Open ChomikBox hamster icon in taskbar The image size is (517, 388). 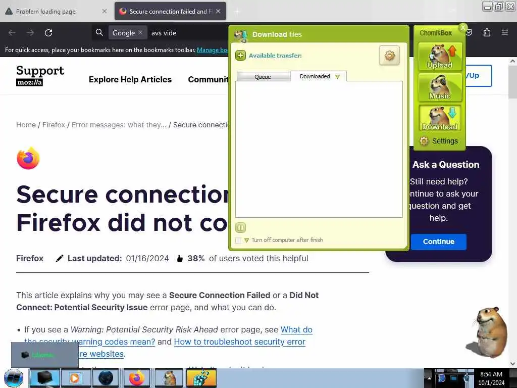(x=169, y=378)
